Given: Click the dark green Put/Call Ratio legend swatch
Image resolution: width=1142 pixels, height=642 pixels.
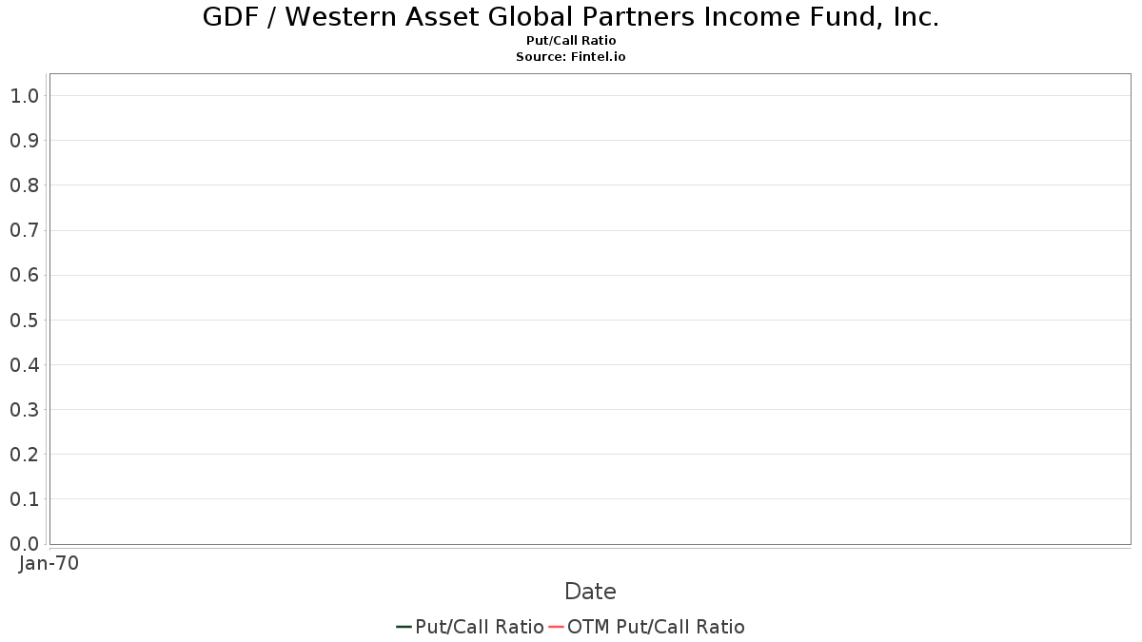Looking at the screenshot, I should [x=404, y=627].
